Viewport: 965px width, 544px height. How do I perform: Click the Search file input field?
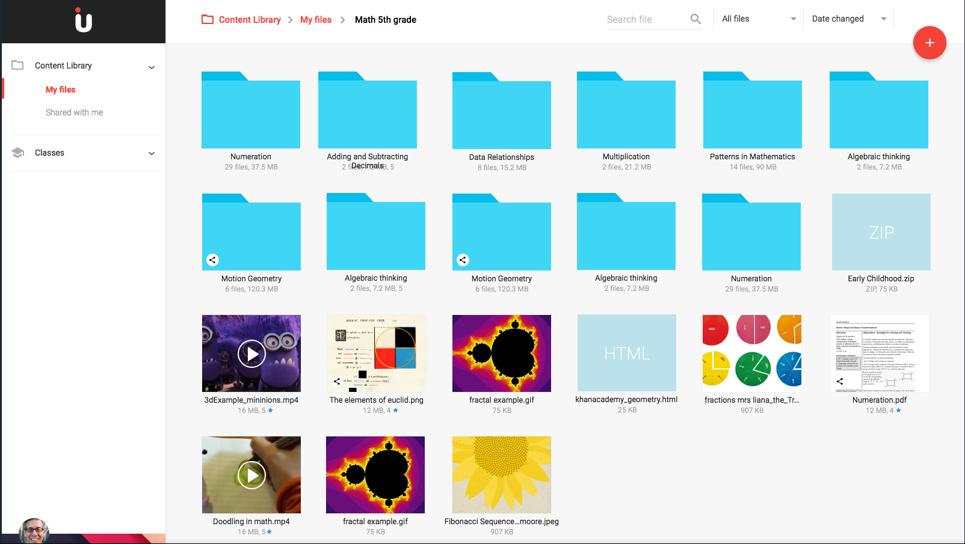coord(647,19)
